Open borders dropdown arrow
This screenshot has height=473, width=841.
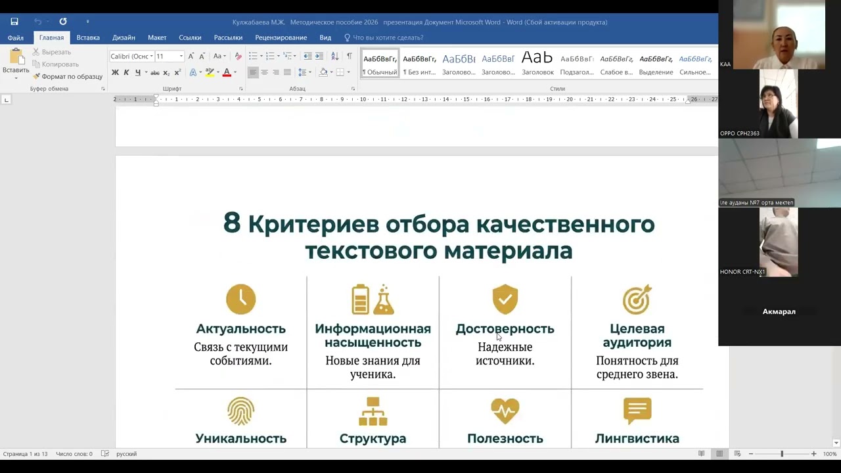[x=348, y=72]
